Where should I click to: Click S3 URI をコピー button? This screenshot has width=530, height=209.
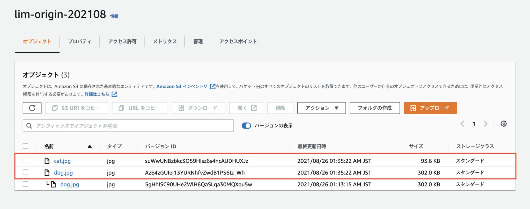[x=77, y=108]
